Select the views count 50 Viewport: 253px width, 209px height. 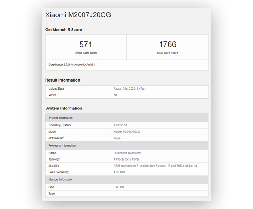pyautogui.click(x=115, y=95)
